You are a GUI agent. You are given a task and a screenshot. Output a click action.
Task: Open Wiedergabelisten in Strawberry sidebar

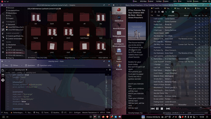pos(119,34)
